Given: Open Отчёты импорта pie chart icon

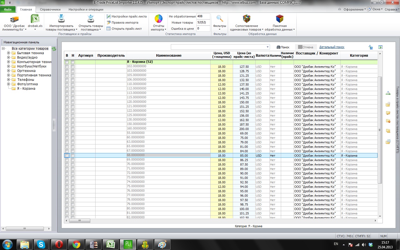Looking at the screenshot, I should pos(159,19).
